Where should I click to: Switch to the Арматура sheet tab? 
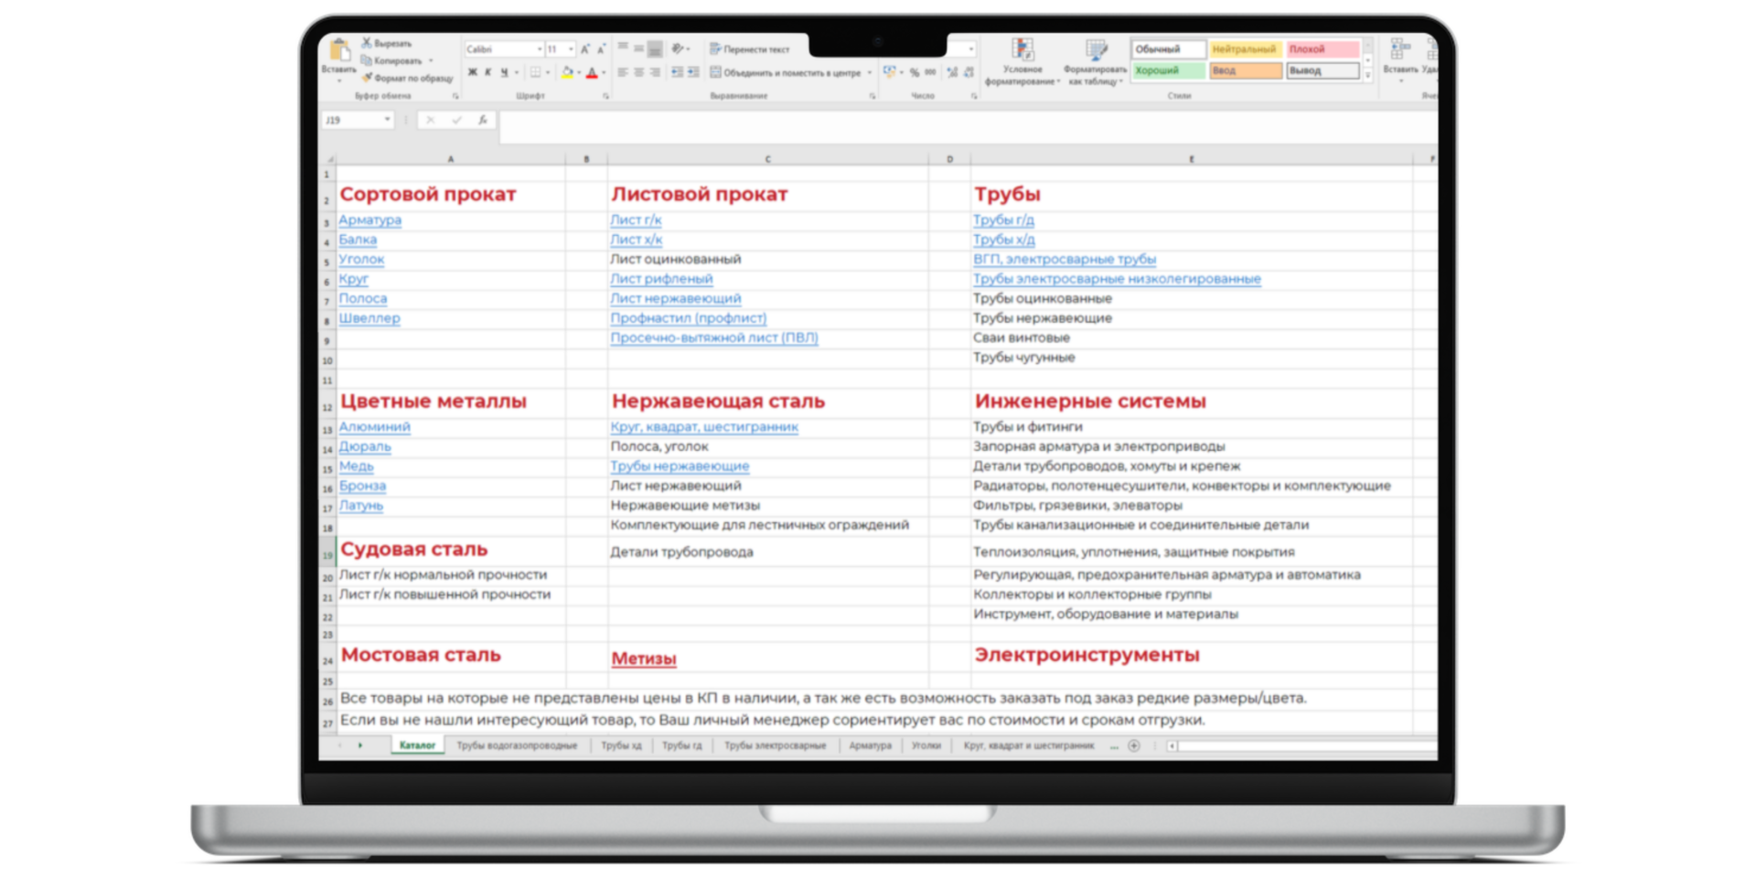(x=870, y=745)
